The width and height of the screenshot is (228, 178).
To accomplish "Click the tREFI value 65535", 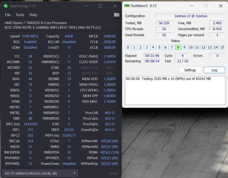I will click(x=69, y=130).
